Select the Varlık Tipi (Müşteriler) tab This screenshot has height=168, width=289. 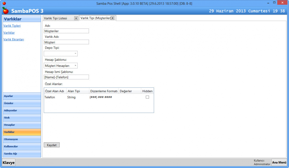95,18
